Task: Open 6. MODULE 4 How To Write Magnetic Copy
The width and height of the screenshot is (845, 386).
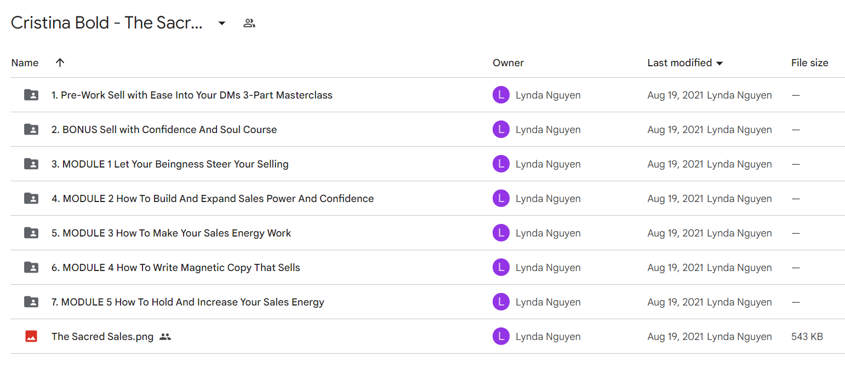Action: [x=176, y=267]
